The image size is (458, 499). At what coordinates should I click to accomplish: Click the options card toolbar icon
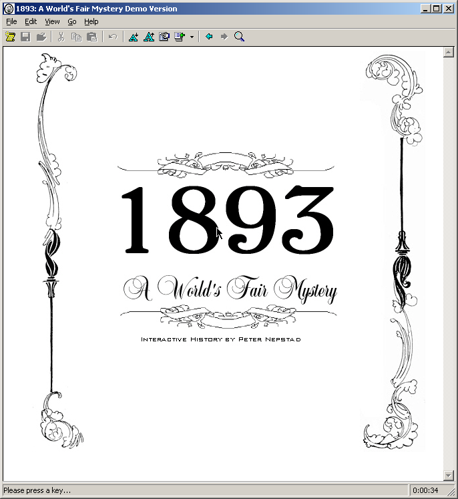(x=164, y=37)
